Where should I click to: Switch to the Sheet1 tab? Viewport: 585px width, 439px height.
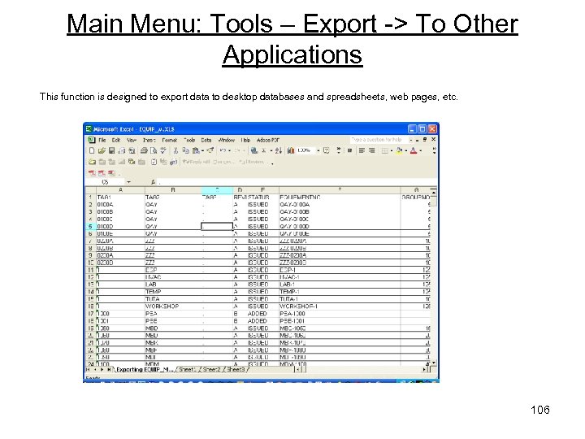coord(187,370)
